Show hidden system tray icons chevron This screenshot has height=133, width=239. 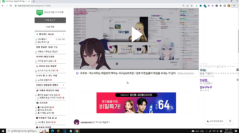coord(206,131)
